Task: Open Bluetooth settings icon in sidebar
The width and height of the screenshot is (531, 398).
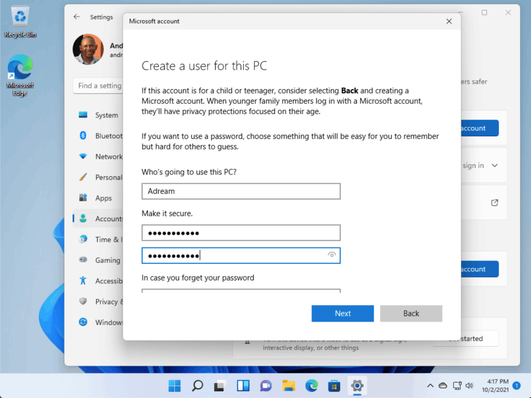Action: tap(83, 136)
